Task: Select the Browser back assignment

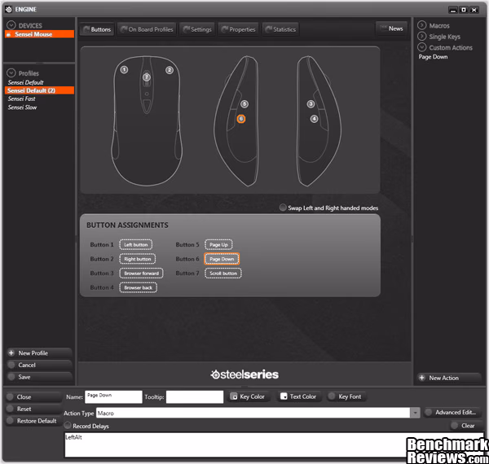Action: tap(139, 287)
